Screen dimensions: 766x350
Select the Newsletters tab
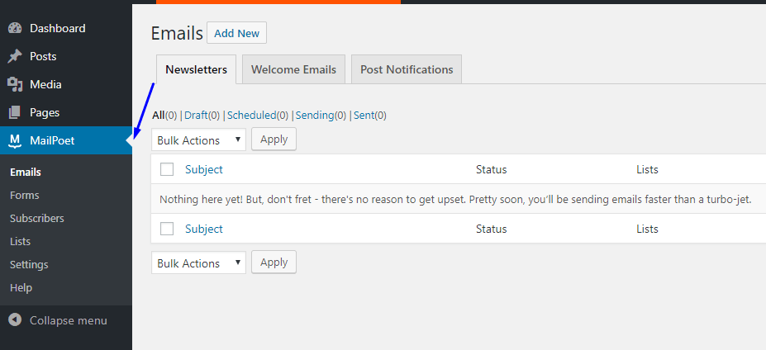click(196, 69)
